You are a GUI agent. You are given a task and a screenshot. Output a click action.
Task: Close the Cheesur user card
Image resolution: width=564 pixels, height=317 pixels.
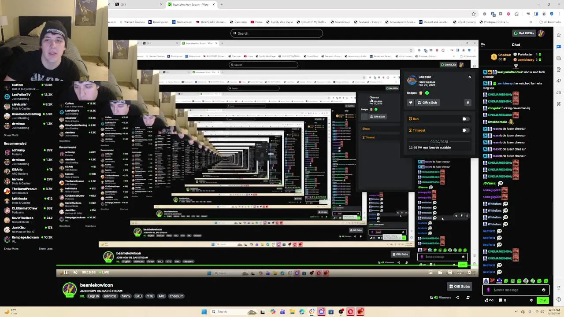(469, 77)
